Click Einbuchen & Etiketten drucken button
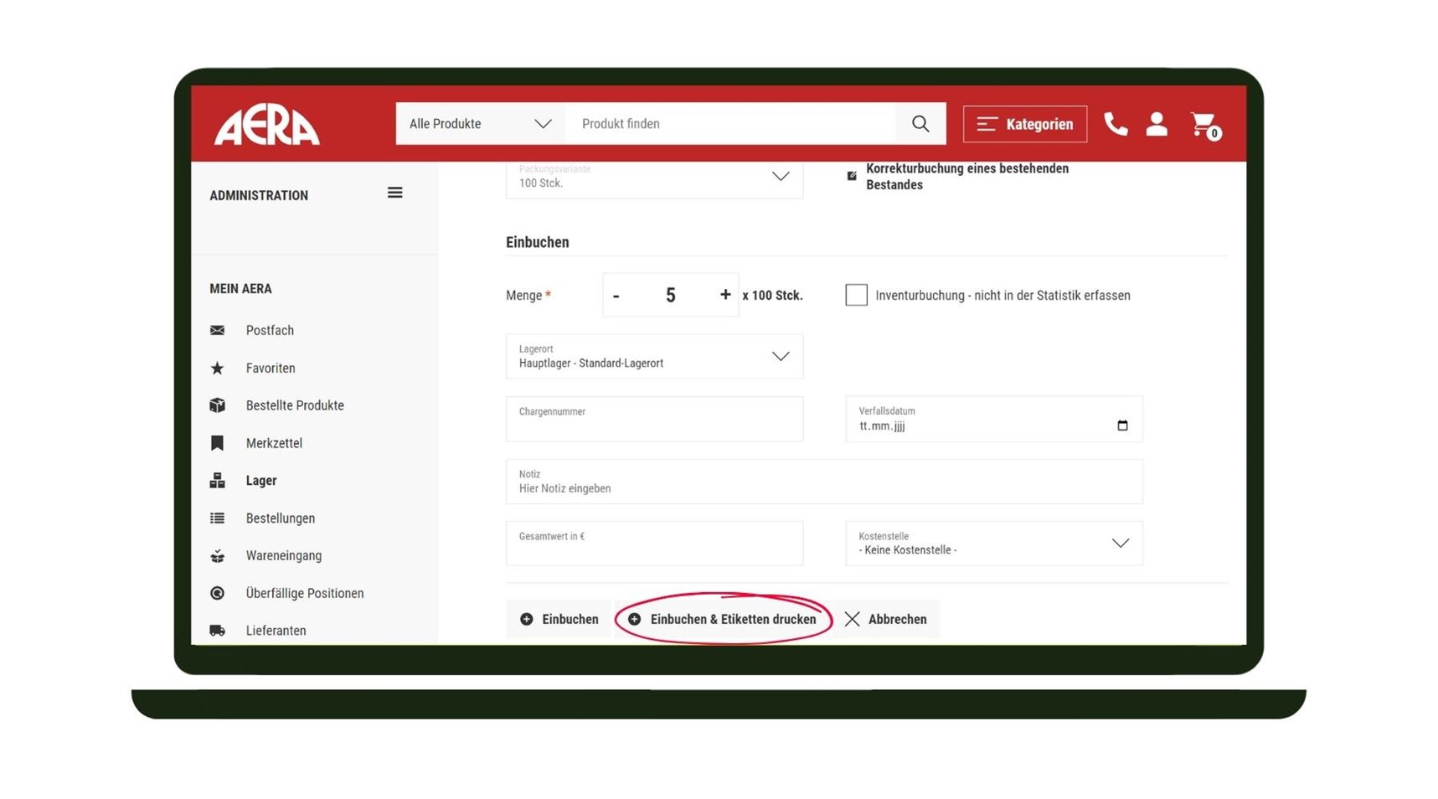The height and width of the screenshot is (799, 1438). [723, 620]
